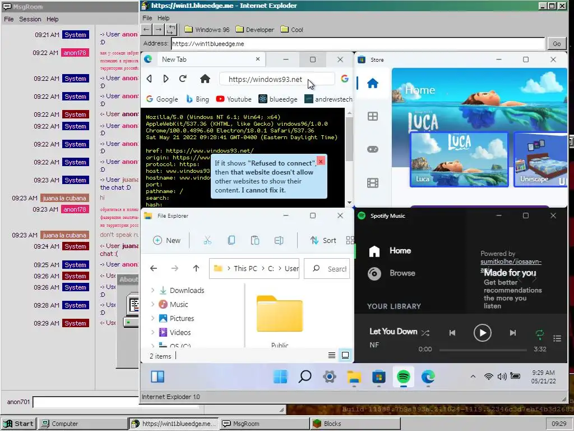
Task: Expand the Music tree node
Action: point(152,304)
